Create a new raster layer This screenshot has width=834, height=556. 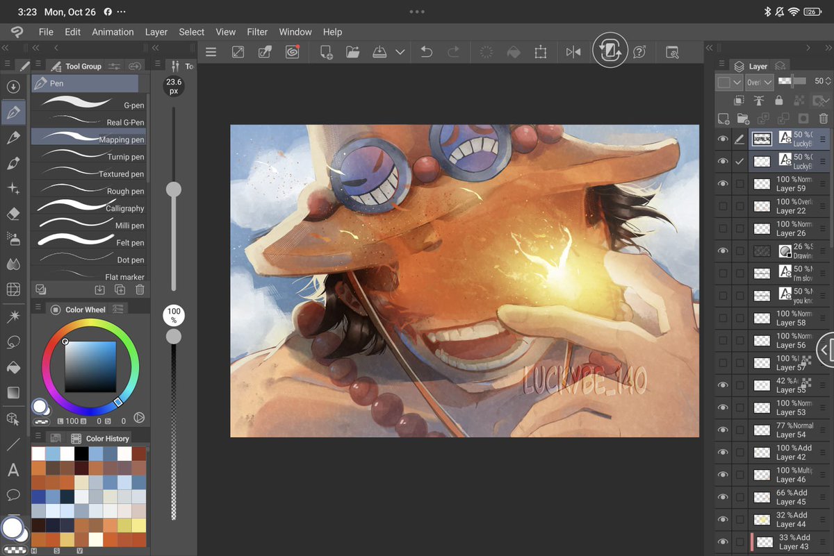click(723, 119)
